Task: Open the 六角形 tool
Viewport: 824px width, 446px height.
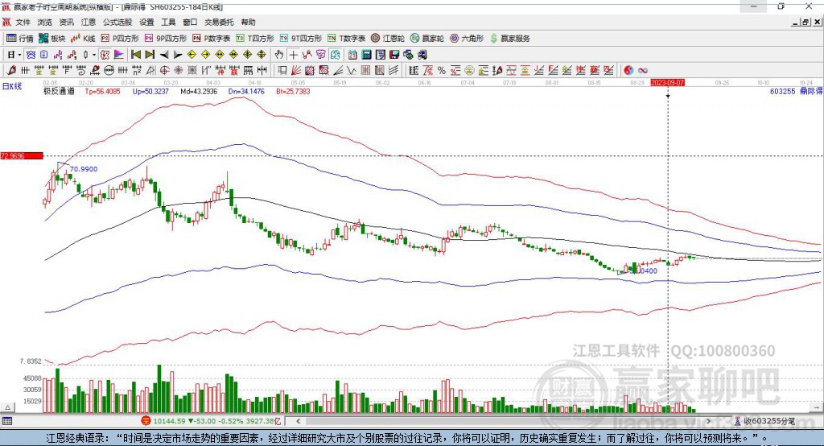Action: pos(467,39)
